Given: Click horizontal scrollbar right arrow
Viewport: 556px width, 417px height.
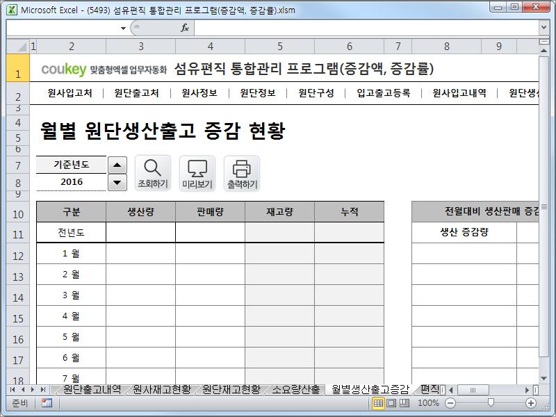Looking at the screenshot, I should click(x=528, y=390).
